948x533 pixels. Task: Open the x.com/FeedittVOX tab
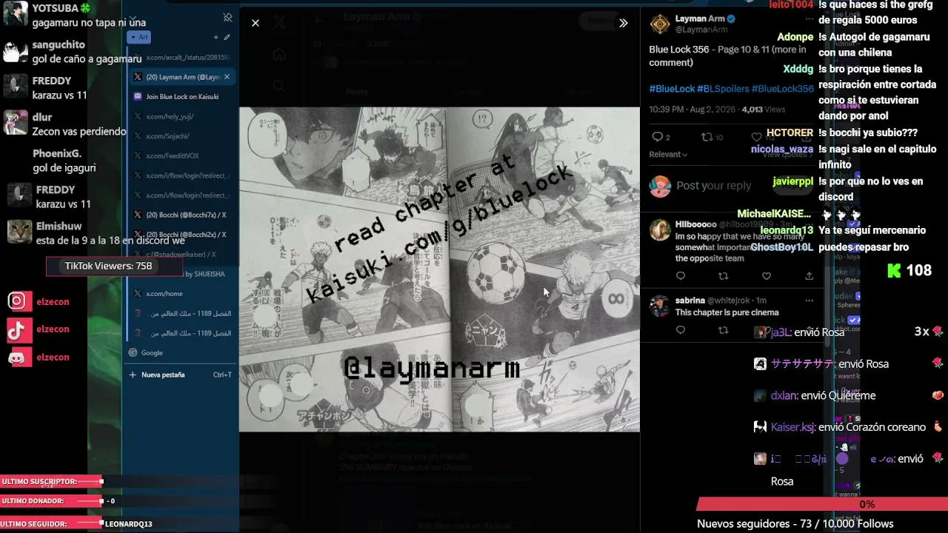(182, 155)
